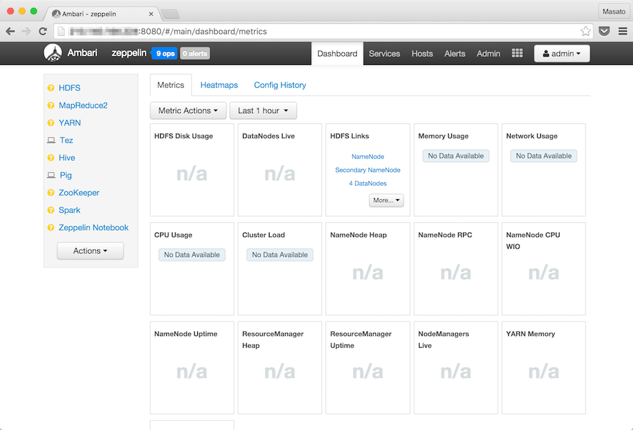Go back with browser back arrow
The width and height of the screenshot is (633, 430).
coord(11,31)
